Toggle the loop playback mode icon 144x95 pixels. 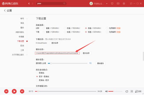[127, 91]
